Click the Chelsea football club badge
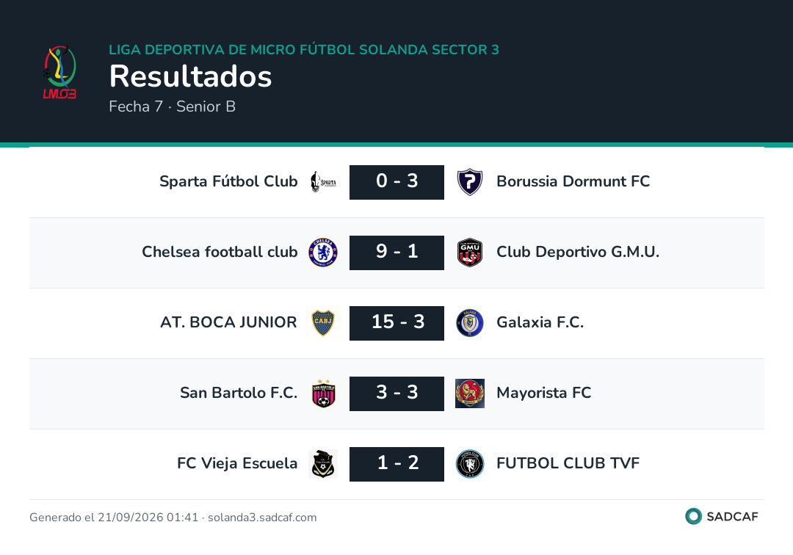Viewport: 793px width, 555px height. [323, 253]
